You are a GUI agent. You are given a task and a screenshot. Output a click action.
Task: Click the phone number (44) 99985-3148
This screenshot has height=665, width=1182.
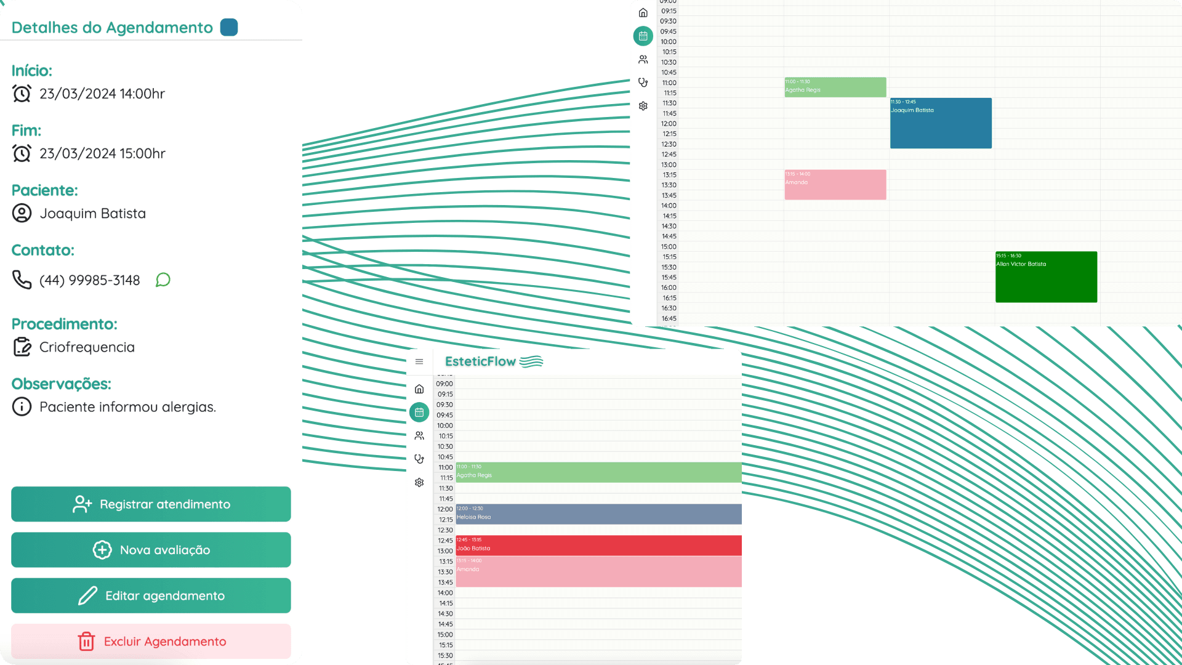90,280
